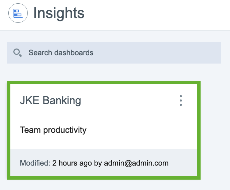Click the word 'productivity' in card description
Screen dimensions: 230x190
(65, 130)
